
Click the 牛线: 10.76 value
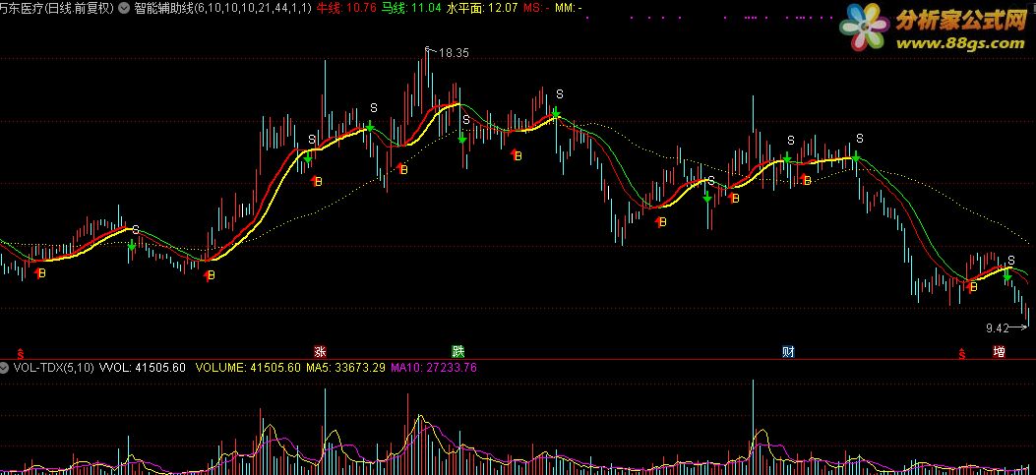pos(346,9)
